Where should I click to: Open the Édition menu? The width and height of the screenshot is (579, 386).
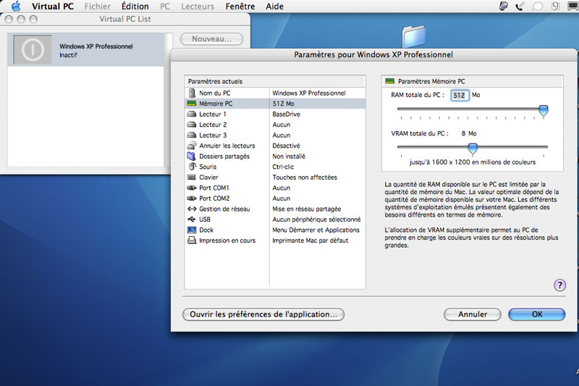(135, 7)
